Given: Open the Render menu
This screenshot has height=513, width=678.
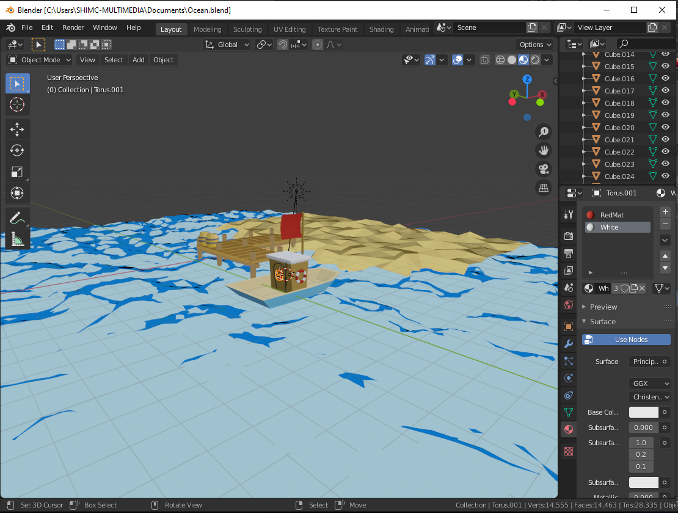Looking at the screenshot, I should 73,27.
